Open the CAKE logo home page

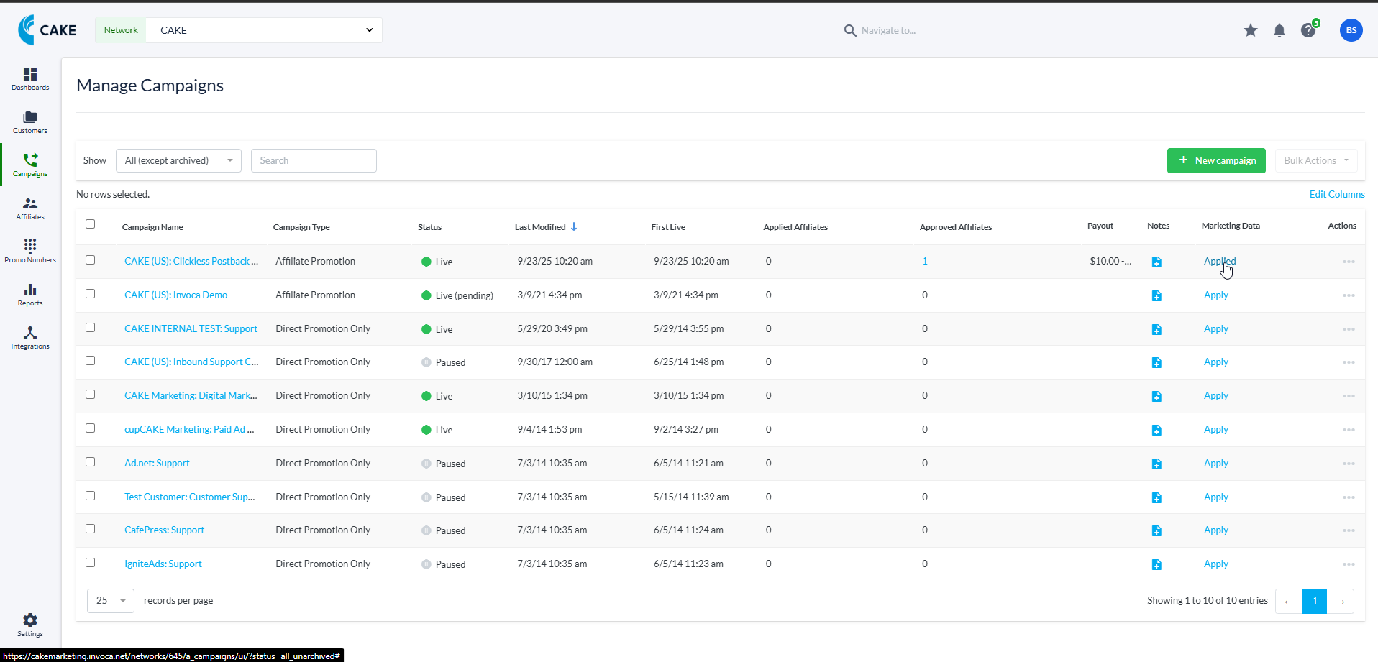(x=47, y=30)
